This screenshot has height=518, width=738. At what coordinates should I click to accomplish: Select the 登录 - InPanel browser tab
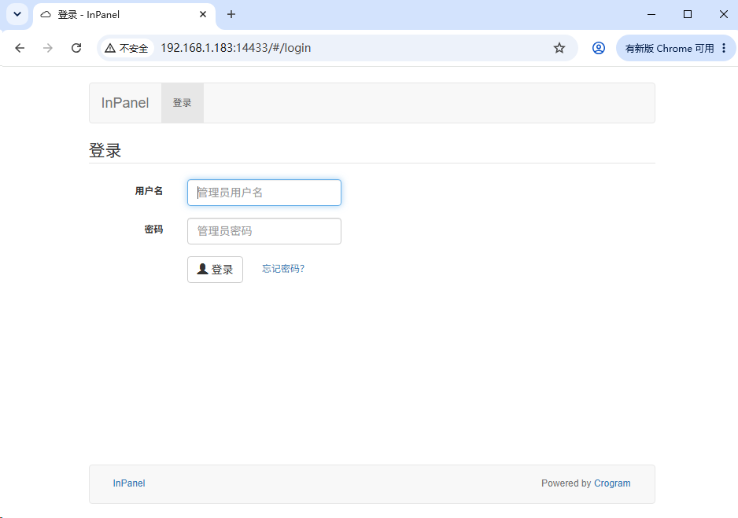pos(124,15)
